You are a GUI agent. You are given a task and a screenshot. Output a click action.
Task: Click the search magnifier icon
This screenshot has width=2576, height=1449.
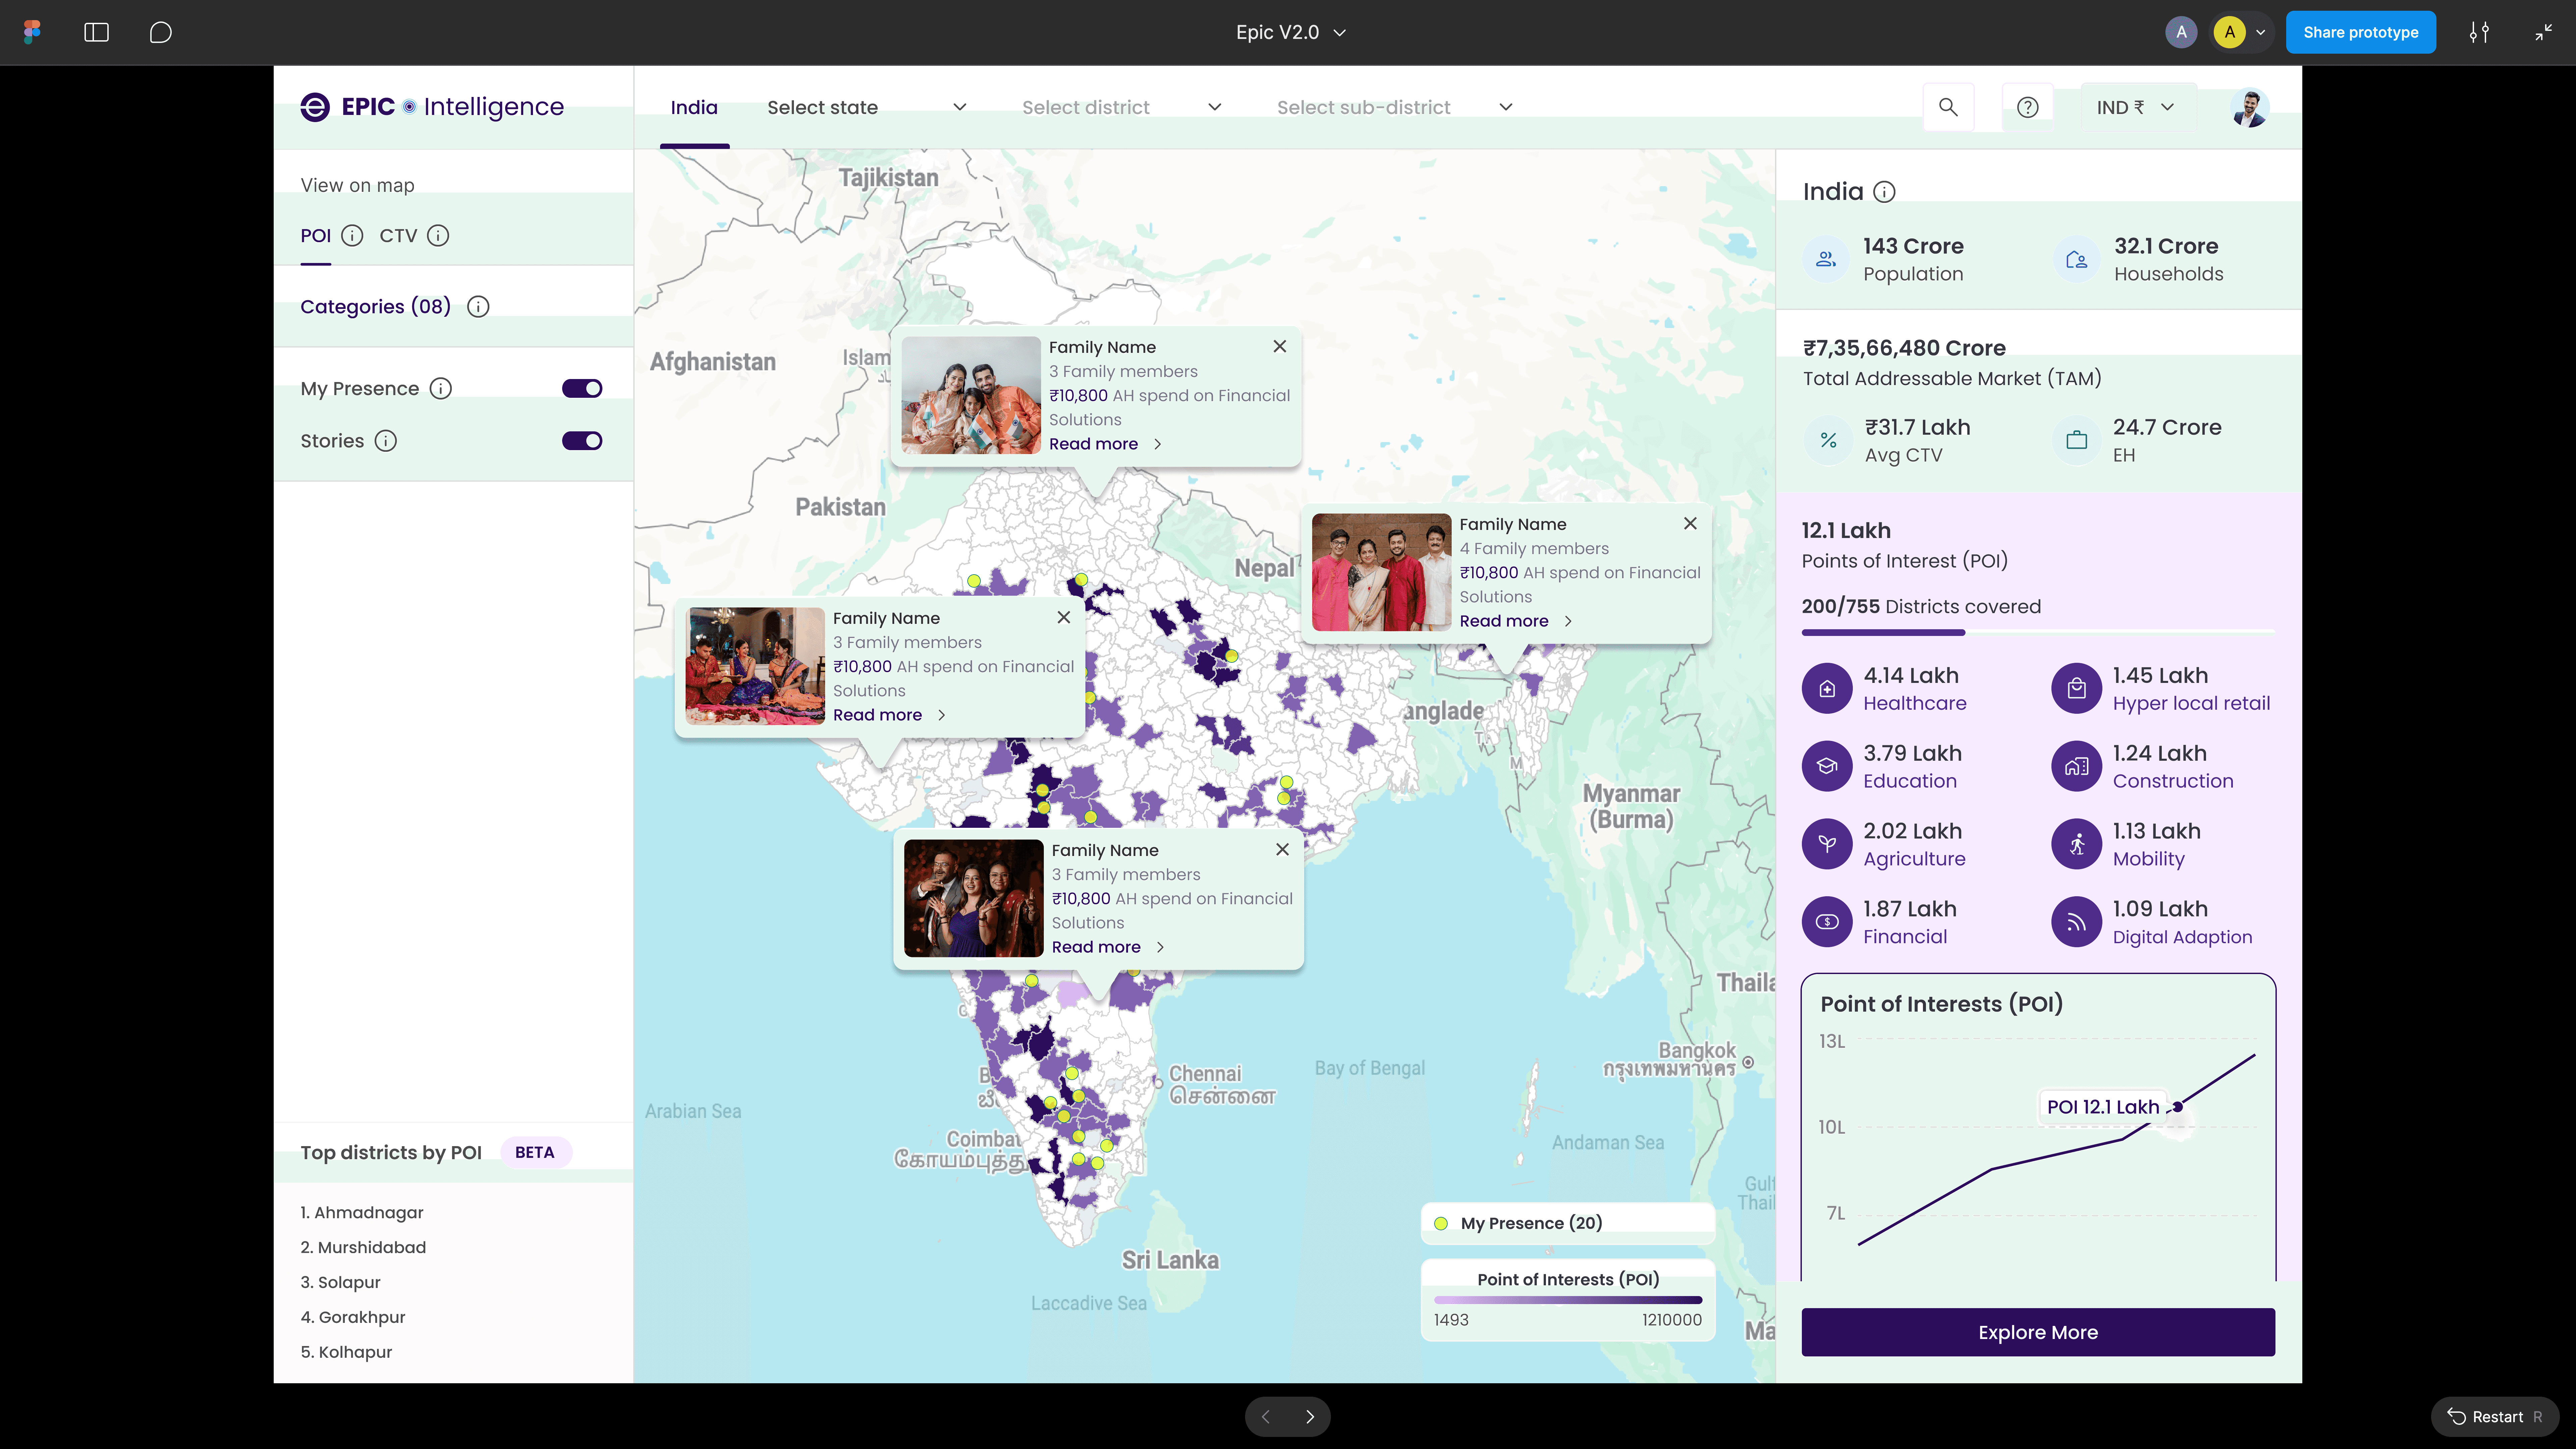tap(1948, 107)
